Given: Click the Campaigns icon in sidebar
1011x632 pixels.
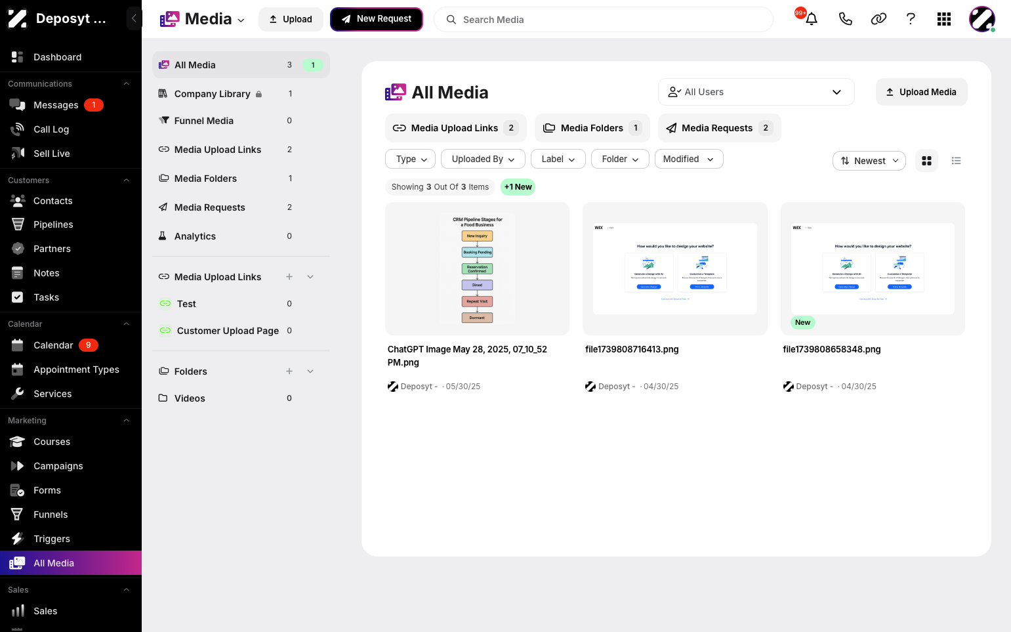Looking at the screenshot, I should tap(18, 466).
